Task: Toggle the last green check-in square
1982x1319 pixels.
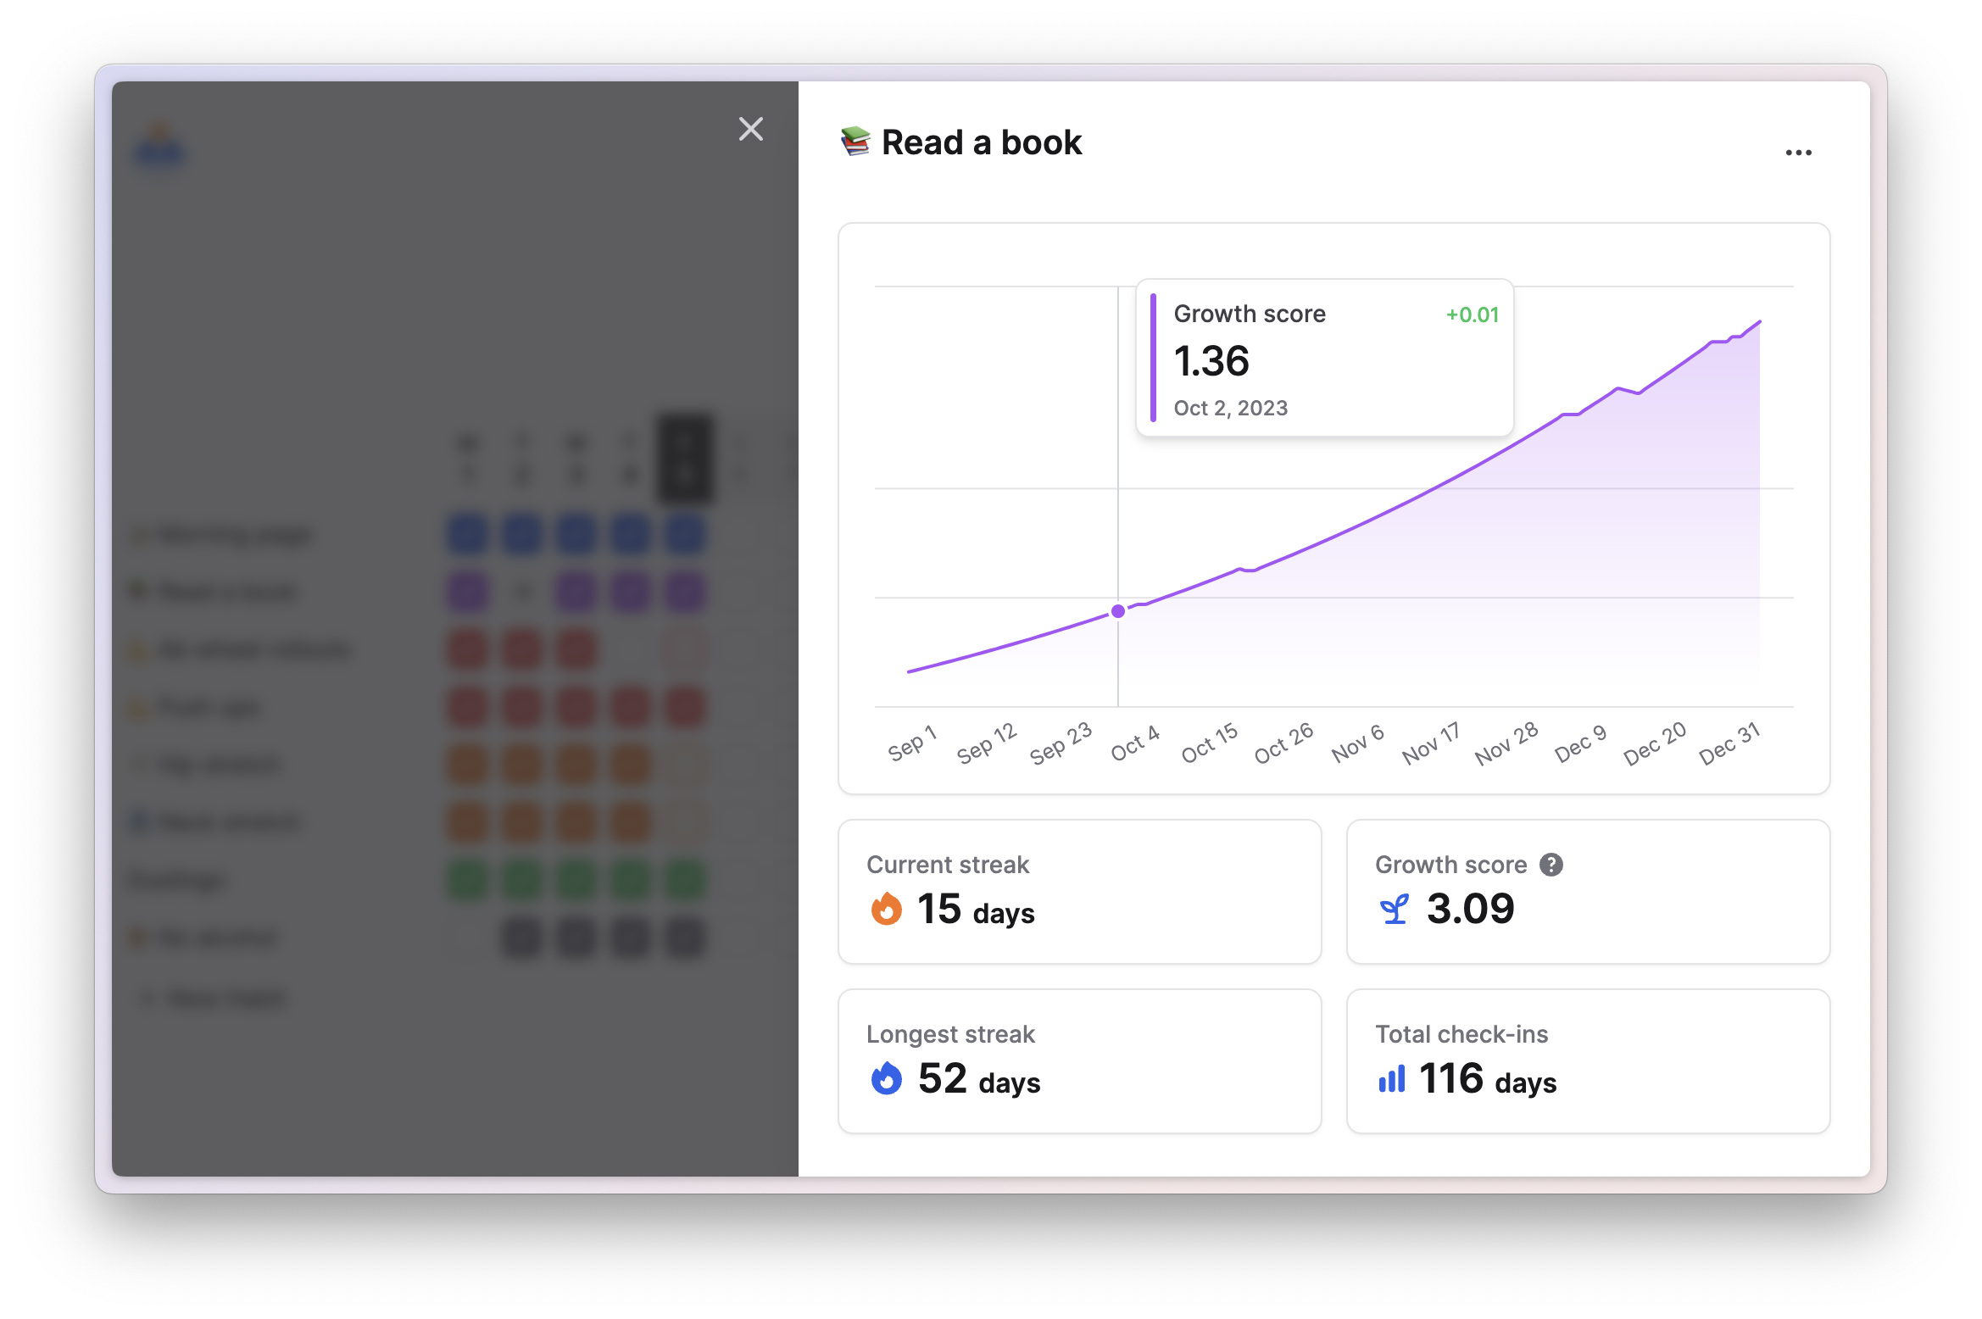Action: pos(685,879)
